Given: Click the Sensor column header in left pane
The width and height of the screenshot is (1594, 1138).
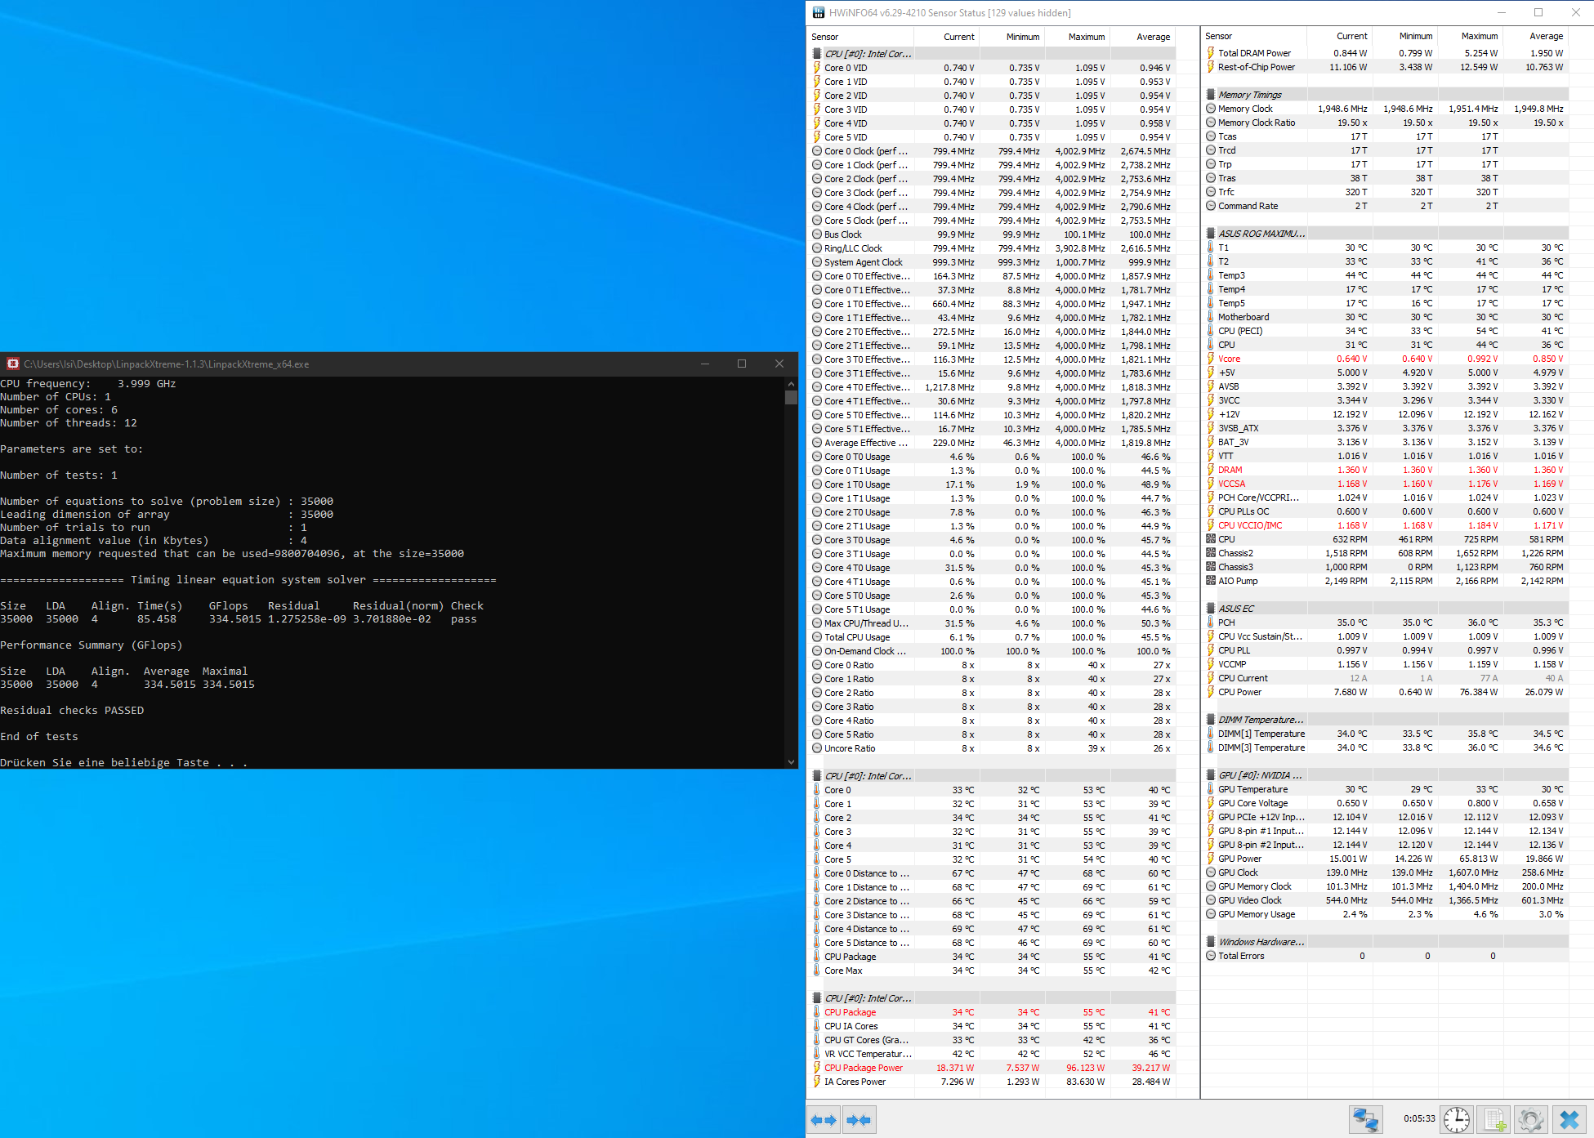Looking at the screenshot, I should (860, 37).
